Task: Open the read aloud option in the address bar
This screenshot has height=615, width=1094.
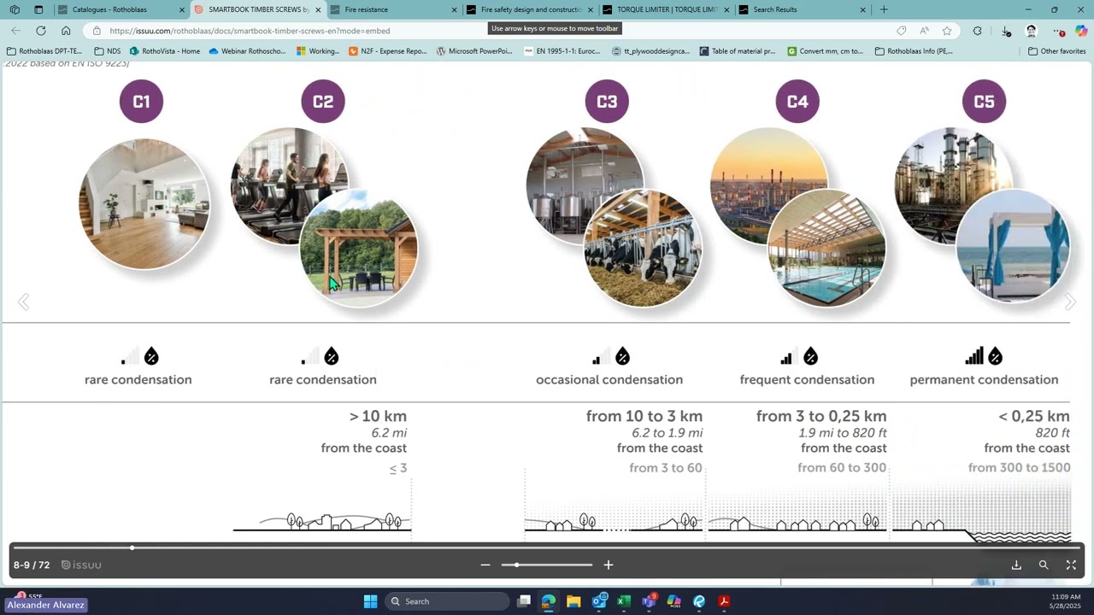Action: pyautogui.click(x=924, y=31)
